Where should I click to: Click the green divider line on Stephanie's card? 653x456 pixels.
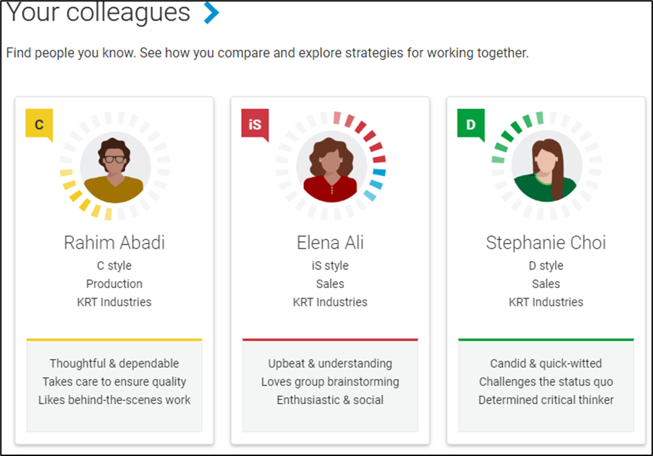tap(546, 339)
